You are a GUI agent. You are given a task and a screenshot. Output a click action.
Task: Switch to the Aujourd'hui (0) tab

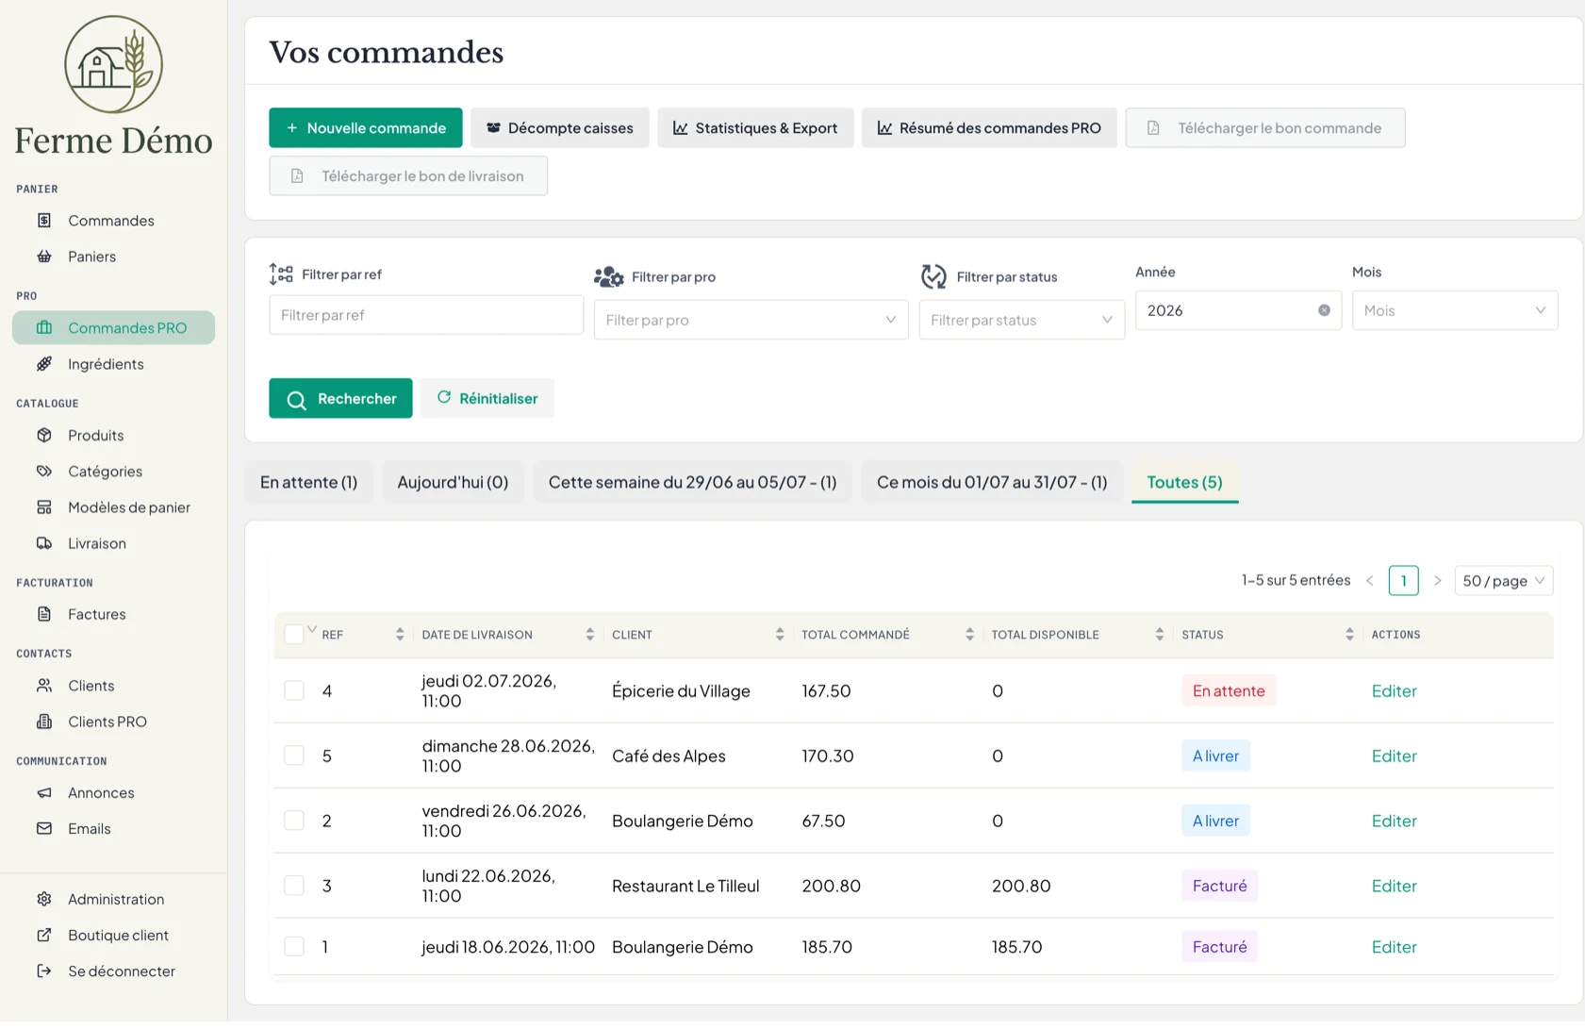pyautogui.click(x=453, y=482)
